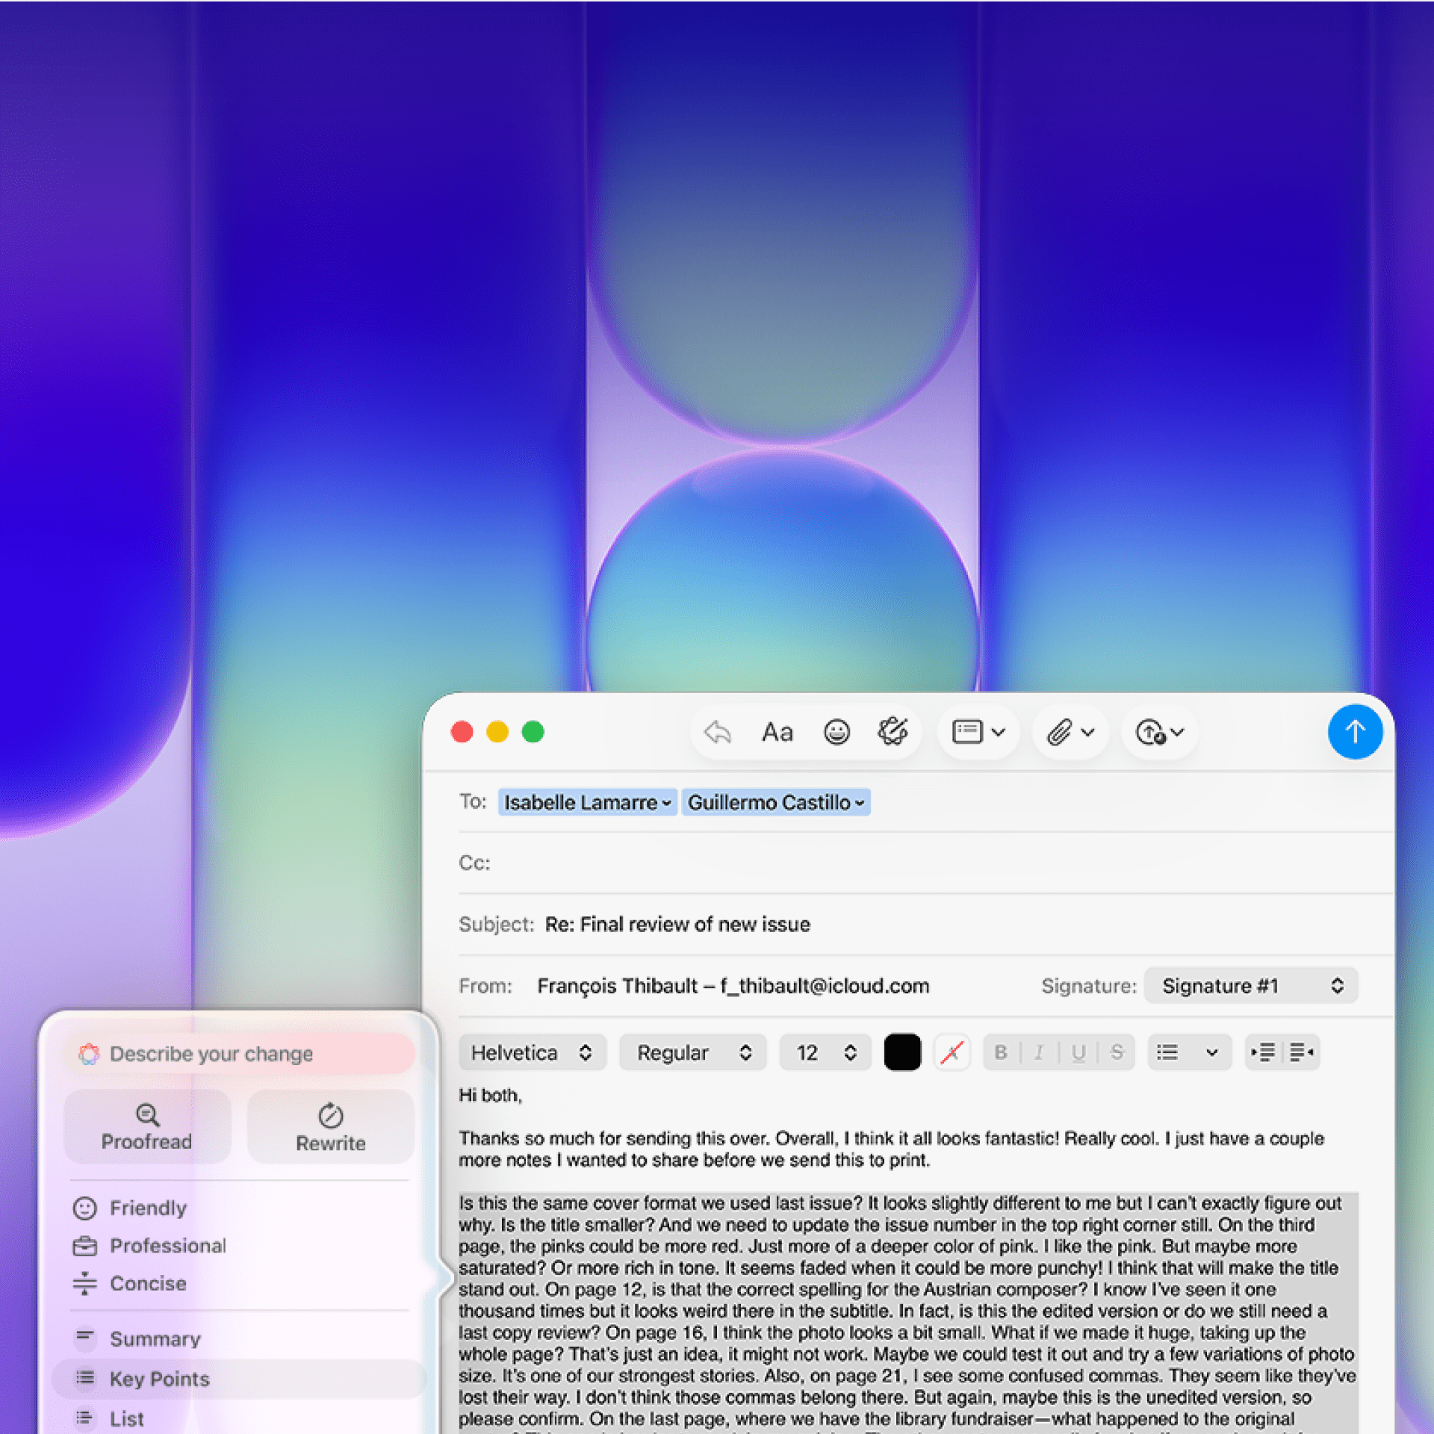This screenshot has height=1434, width=1434.
Task: Toggle bold formatting button
Action: click(x=1001, y=1052)
